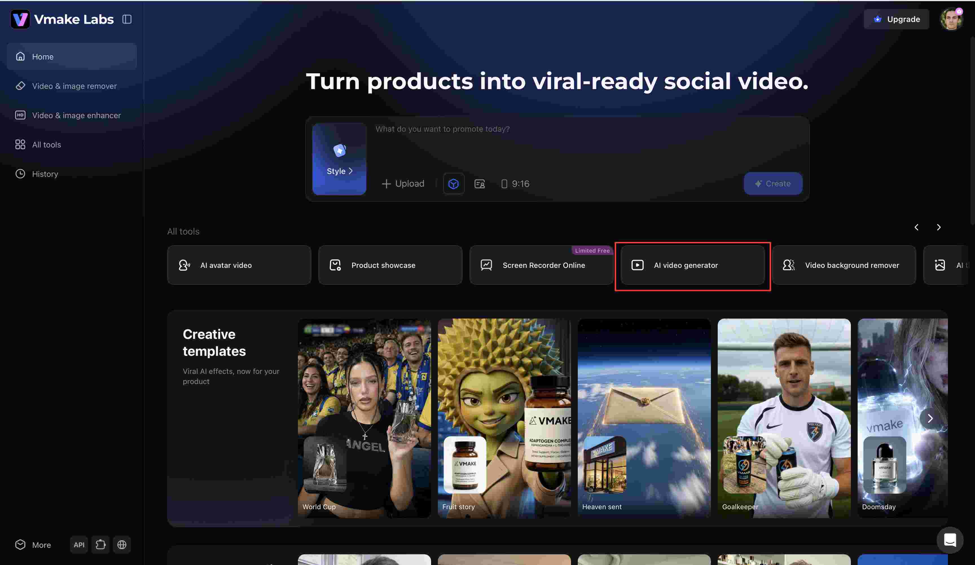
Task: Click the Video background remover icon
Action: pos(789,265)
